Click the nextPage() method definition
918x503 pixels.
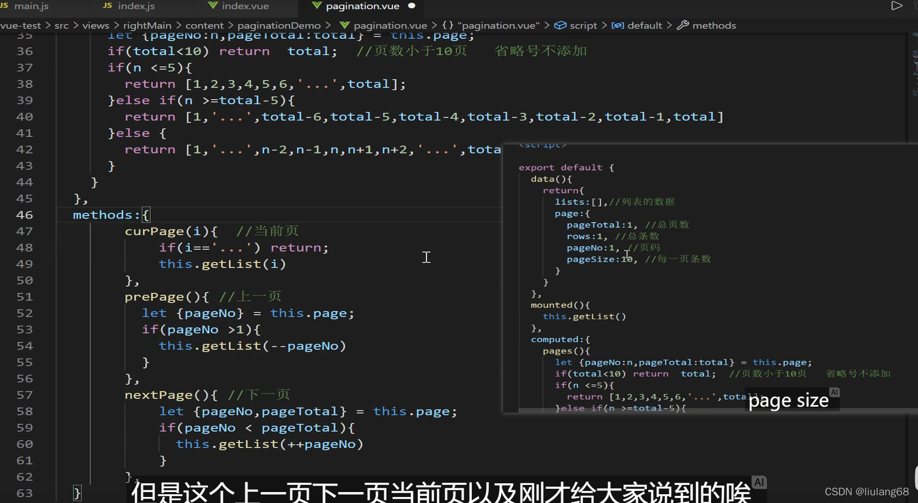[x=171, y=395]
